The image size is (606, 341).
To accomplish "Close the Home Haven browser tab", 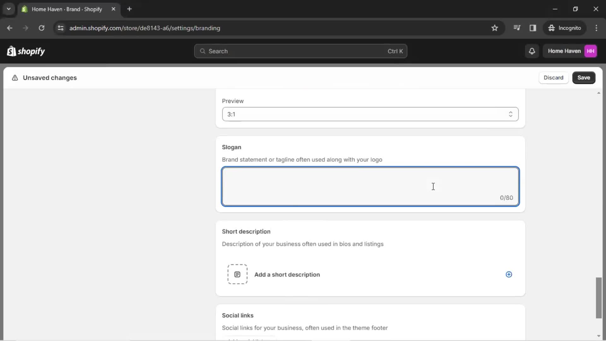I will (x=113, y=9).
